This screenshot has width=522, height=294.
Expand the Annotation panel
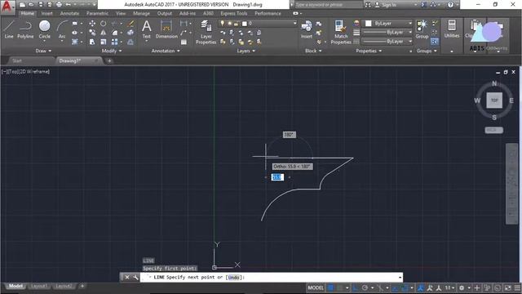click(166, 51)
